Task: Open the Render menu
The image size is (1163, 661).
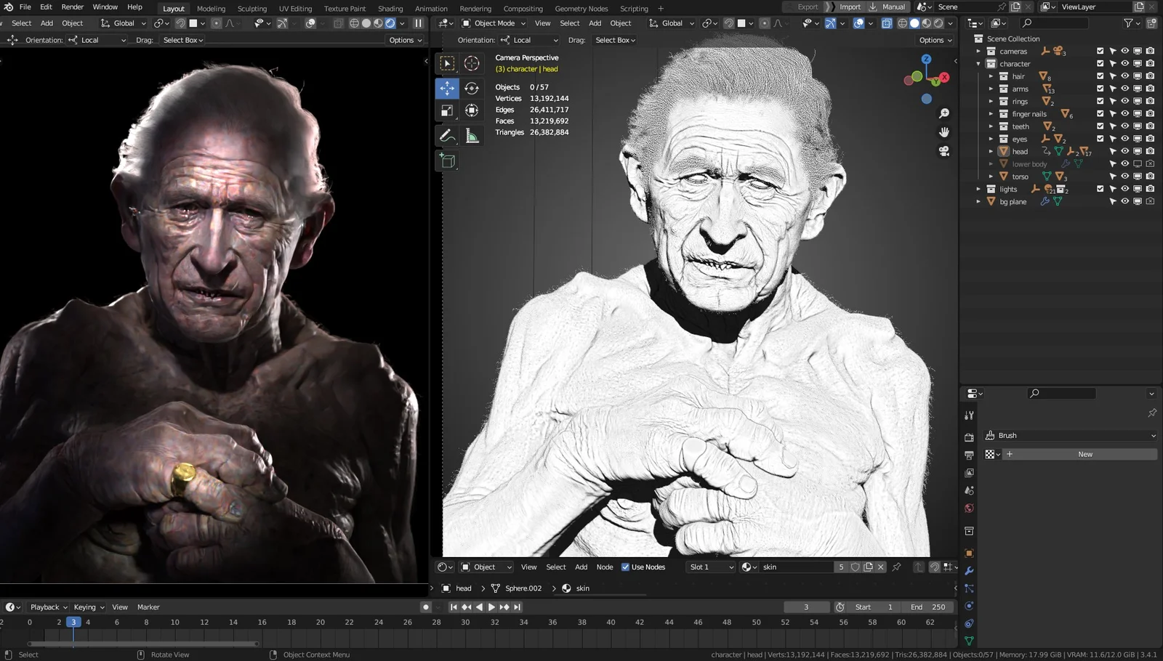Action: coord(72,7)
